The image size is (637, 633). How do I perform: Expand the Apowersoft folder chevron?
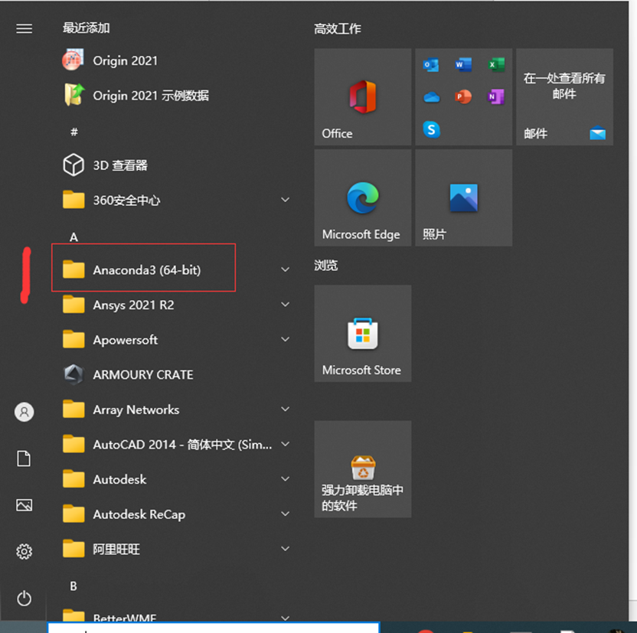(285, 339)
